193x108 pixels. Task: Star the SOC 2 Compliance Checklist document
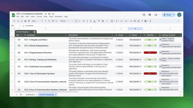coord(46,14)
